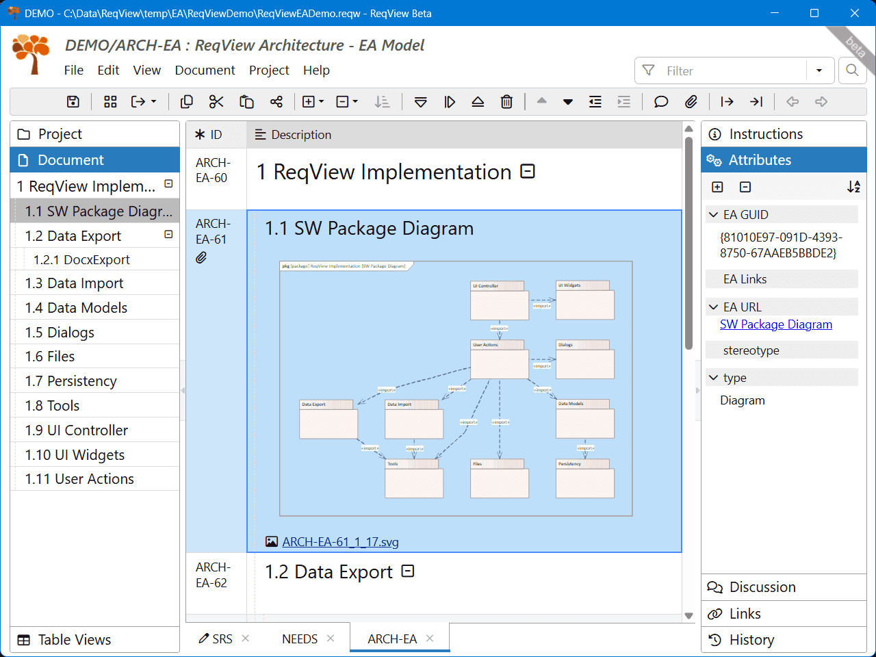This screenshot has height=657, width=876.
Task: Click the Save document icon
Action: tap(73, 101)
